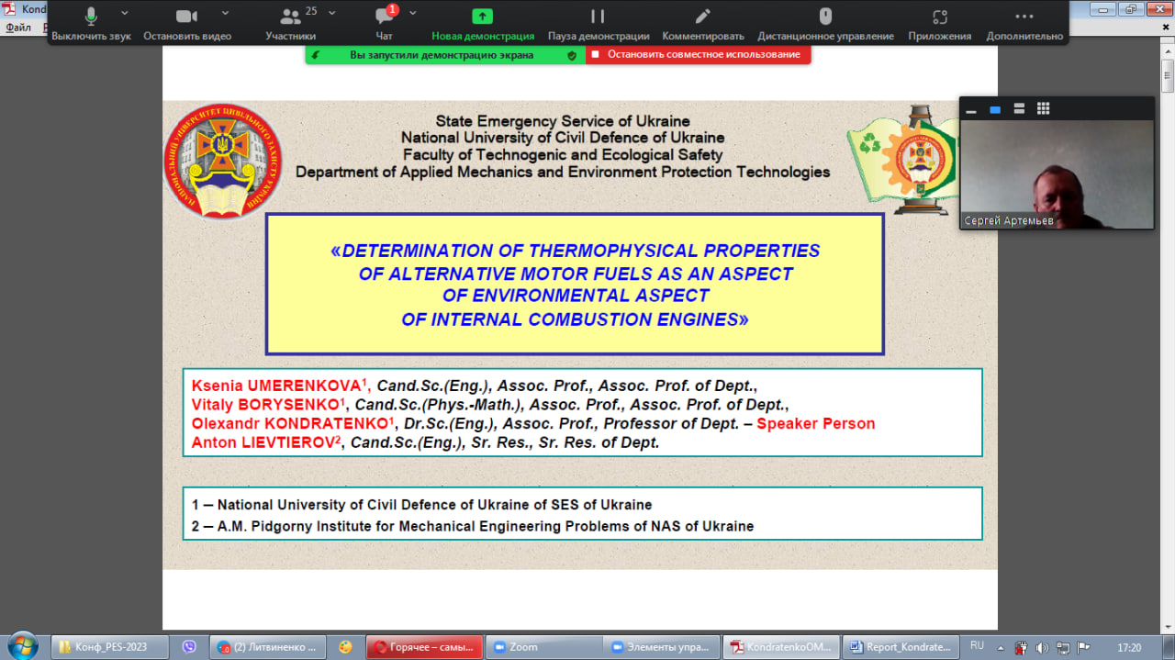This screenshot has height=660, width=1175.
Task: Expand audio options arrow beside microphone
Action: (x=125, y=13)
